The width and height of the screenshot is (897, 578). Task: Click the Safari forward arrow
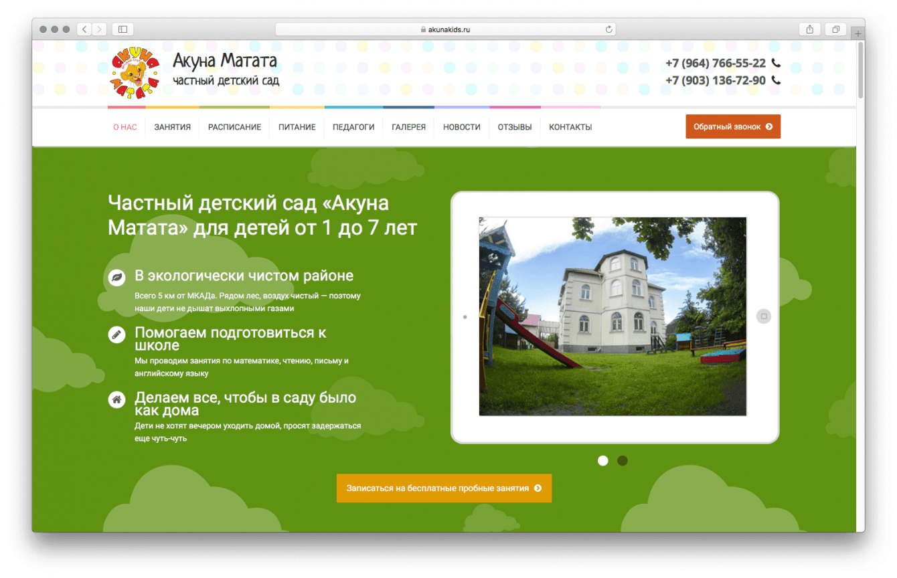pyautogui.click(x=100, y=29)
